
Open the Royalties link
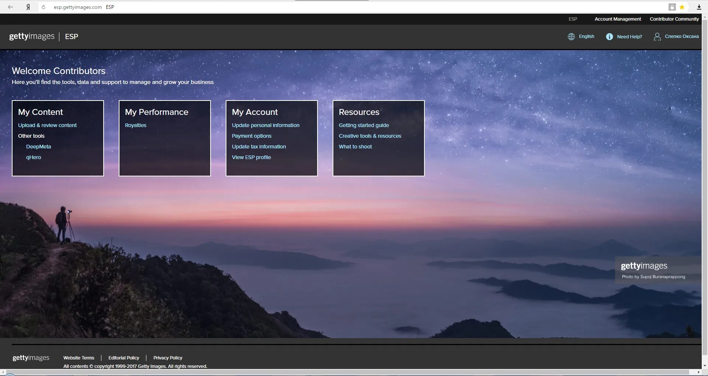(136, 125)
